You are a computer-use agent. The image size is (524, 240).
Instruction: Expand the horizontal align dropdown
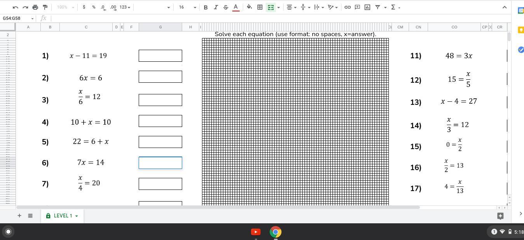coord(291,7)
